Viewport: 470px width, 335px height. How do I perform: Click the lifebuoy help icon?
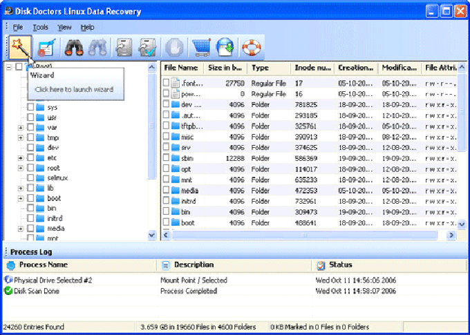251,48
